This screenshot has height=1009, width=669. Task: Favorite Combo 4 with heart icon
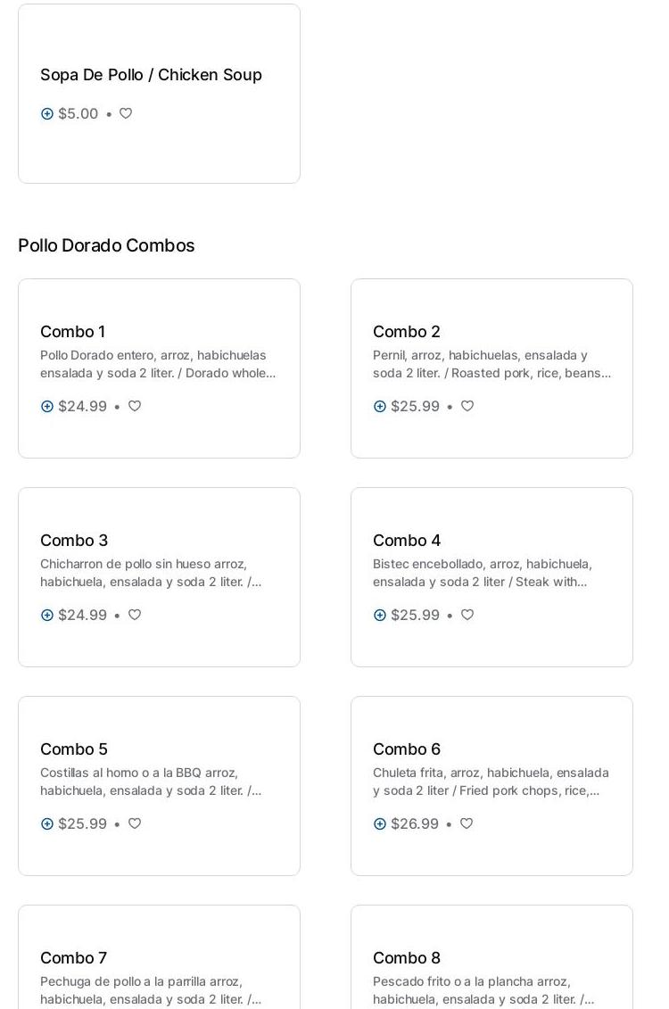(467, 616)
